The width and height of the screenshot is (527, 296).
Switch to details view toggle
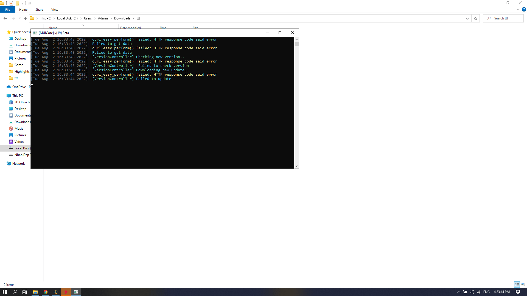tap(517, 284)
